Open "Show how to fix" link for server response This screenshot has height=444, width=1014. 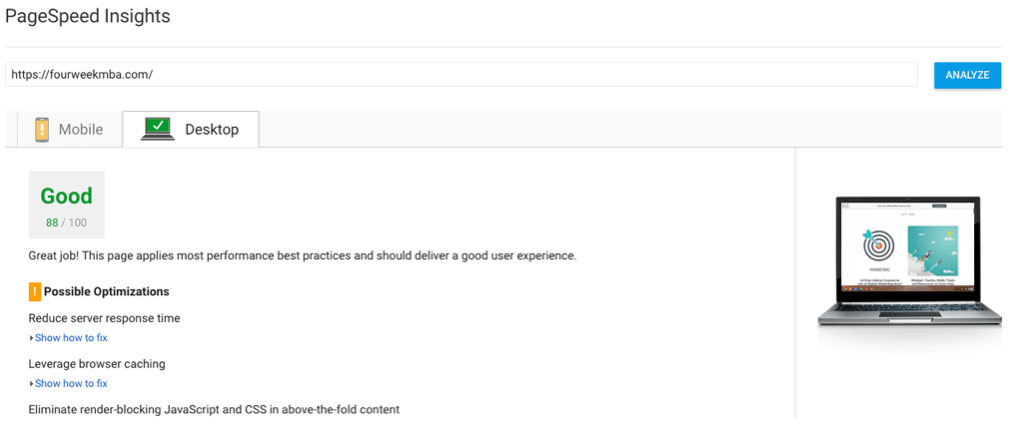click(71, 338)
